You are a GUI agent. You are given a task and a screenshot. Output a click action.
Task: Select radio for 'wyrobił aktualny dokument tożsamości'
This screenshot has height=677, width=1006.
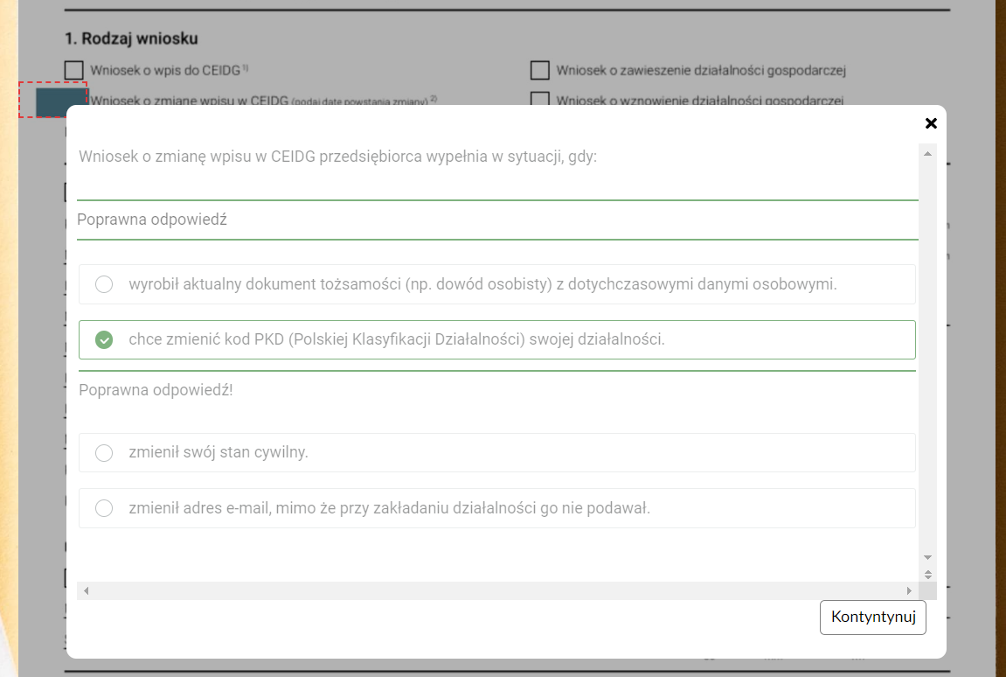[104, 284]
